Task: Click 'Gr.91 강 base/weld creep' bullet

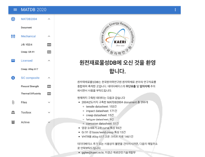Action: (x=103, y=132)
